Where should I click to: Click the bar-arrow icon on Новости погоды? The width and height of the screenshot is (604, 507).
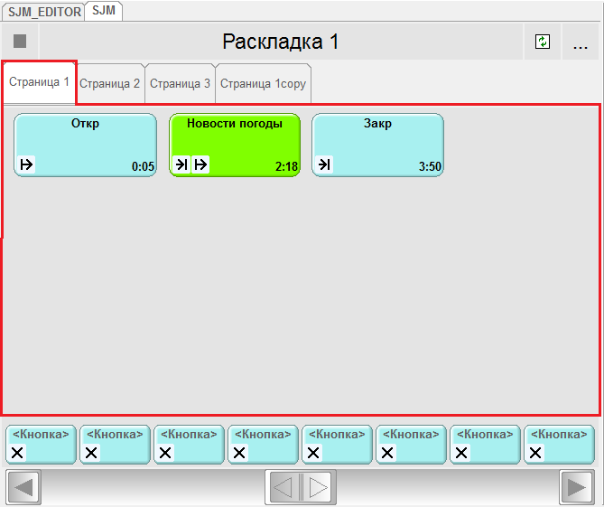point(200,164)
